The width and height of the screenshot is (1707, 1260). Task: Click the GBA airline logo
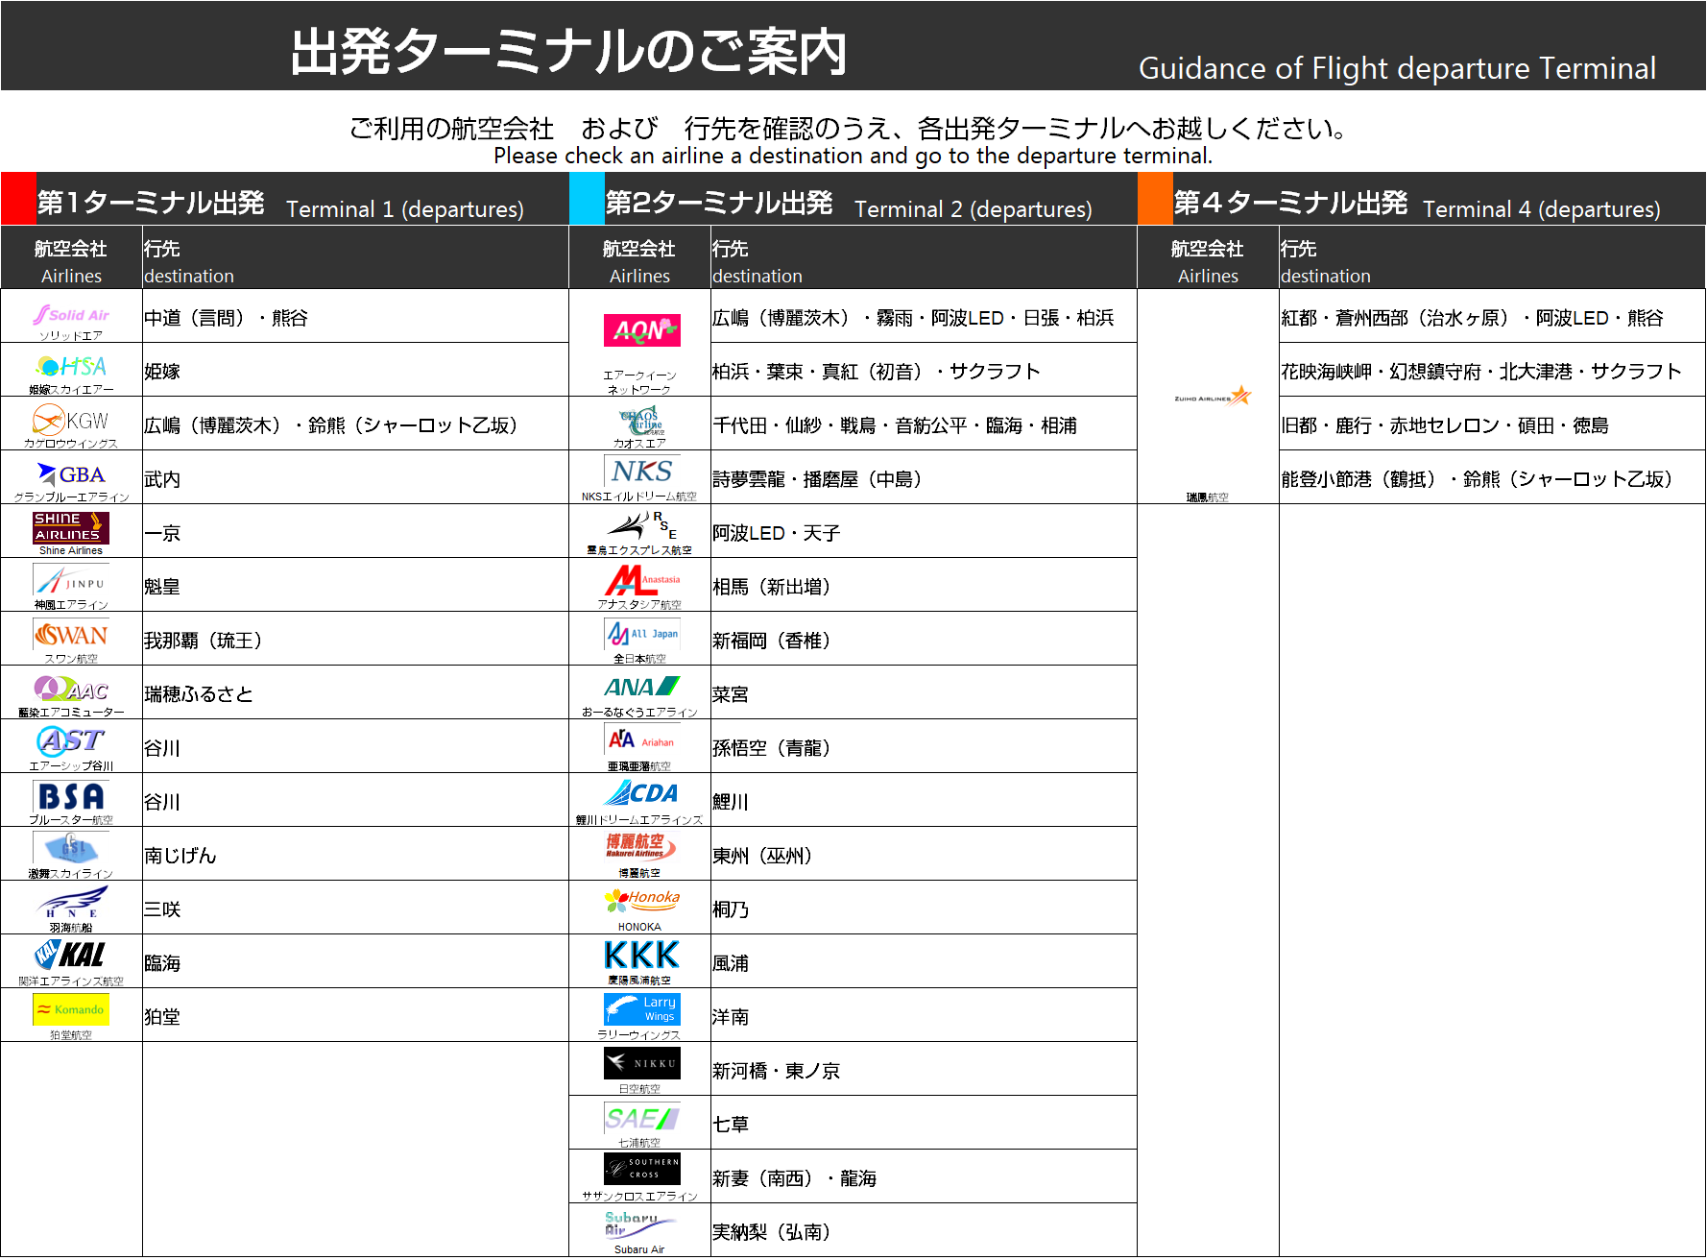71,474
